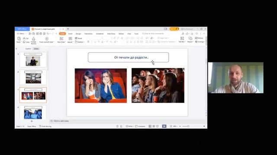Switch to Slide Sorter view icon
Viewport: 277px width, 155px height.
tap(154, 126)
